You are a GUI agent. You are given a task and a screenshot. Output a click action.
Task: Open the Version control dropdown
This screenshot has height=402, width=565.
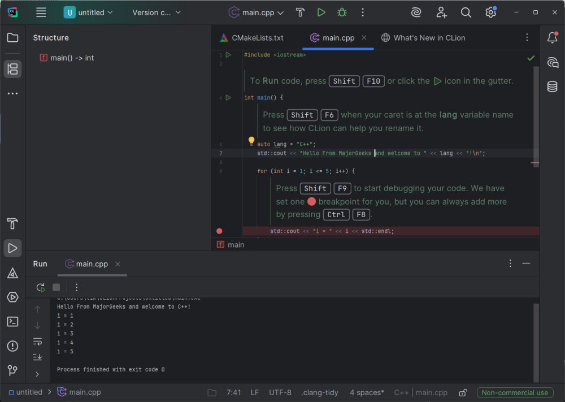[157, 12]
